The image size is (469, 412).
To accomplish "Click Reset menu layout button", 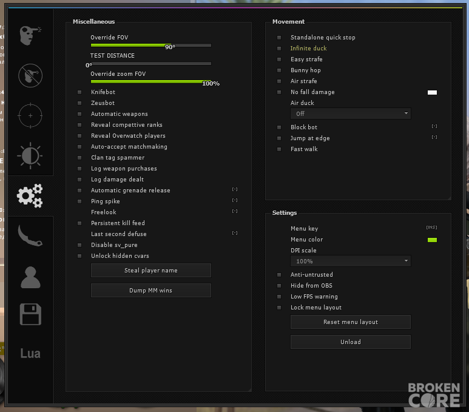I will tap(351, 322).
